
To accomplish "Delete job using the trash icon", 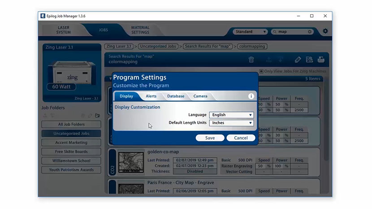I will 251,60.
